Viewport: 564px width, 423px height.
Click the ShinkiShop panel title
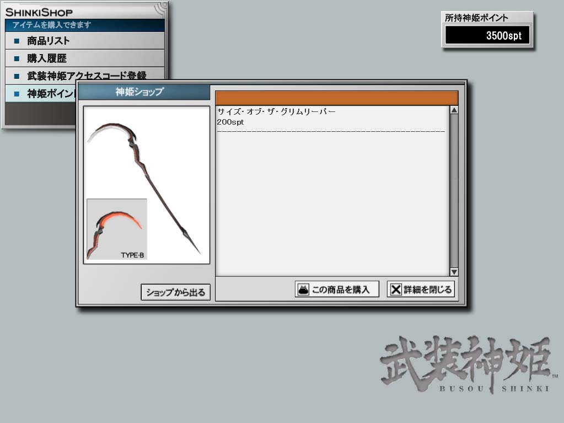tap(39, 12)
